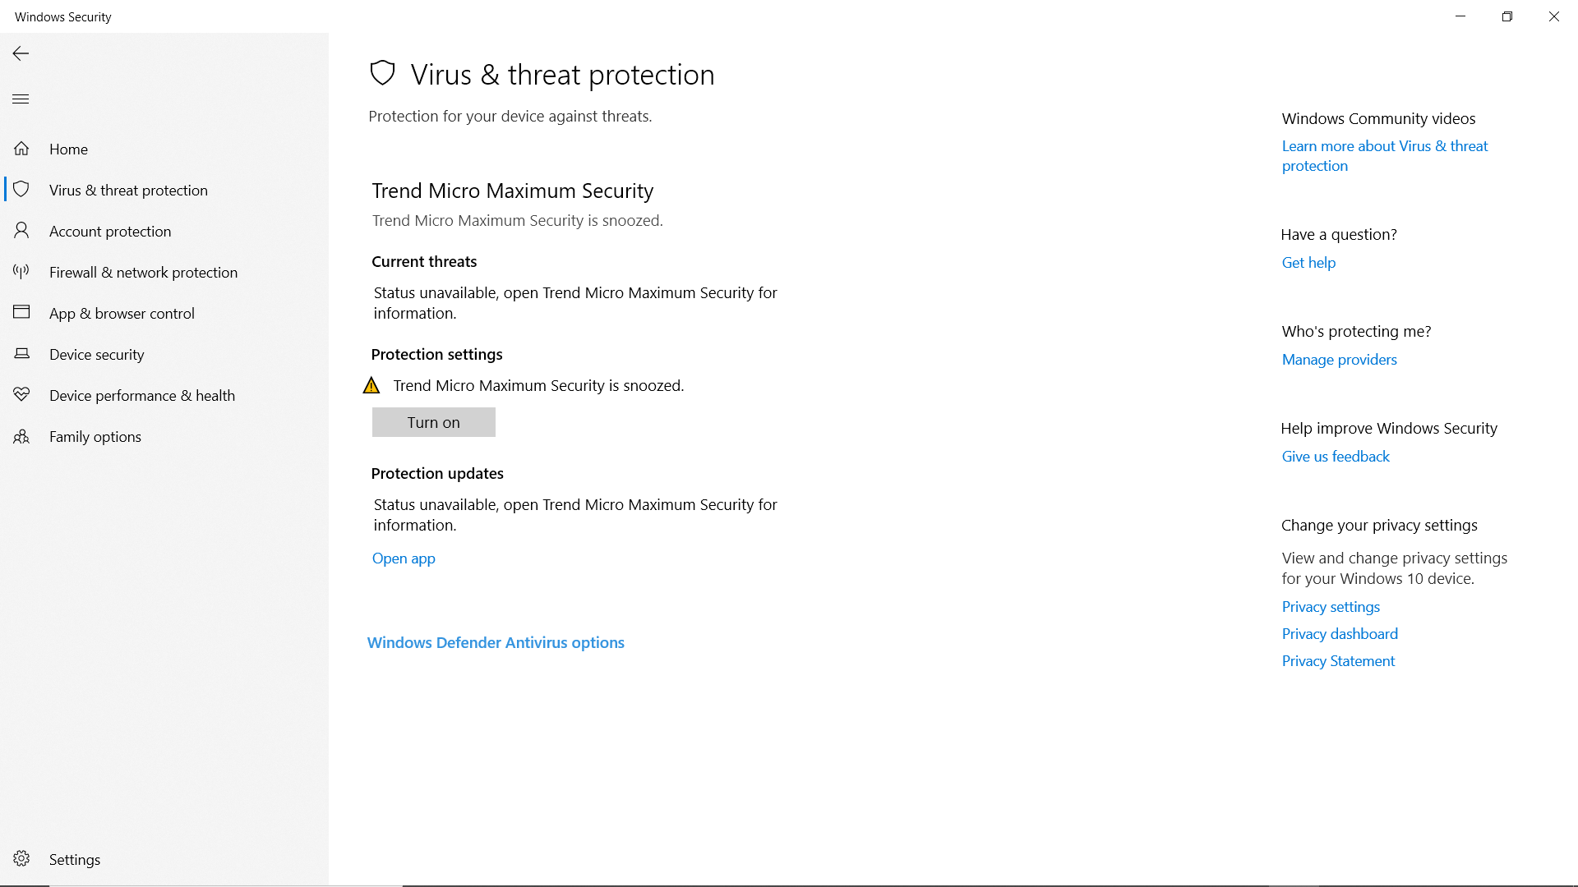
Task: Open the Family options people icon
Action: [21, 436]
